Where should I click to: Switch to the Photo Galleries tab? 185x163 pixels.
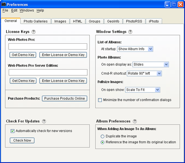click(x=36, y=21)
